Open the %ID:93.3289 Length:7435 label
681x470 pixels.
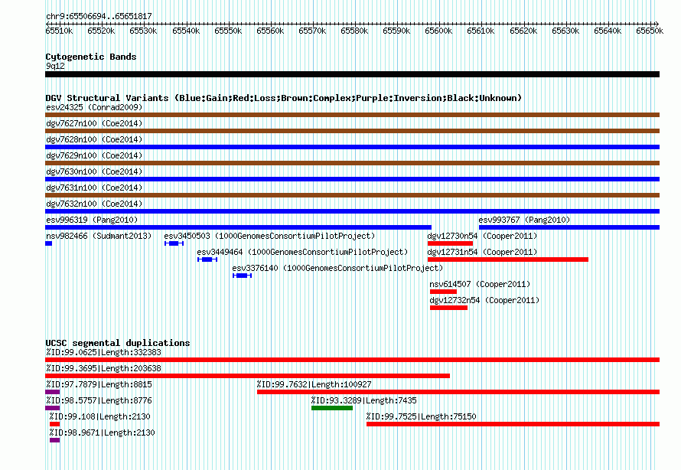(364, 400)
